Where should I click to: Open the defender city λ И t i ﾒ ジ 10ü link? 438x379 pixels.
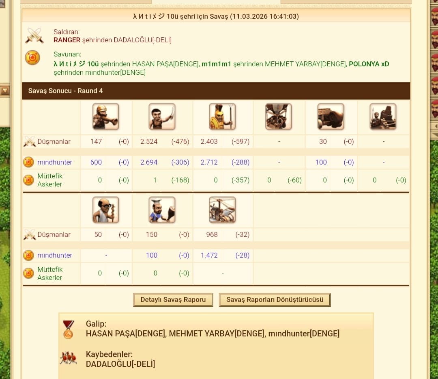76,64
